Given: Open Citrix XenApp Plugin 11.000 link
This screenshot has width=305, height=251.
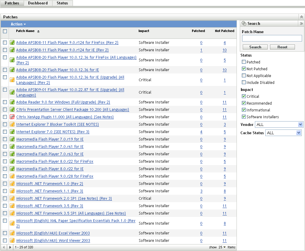Looking at the screenshot, I should [65, 117].
